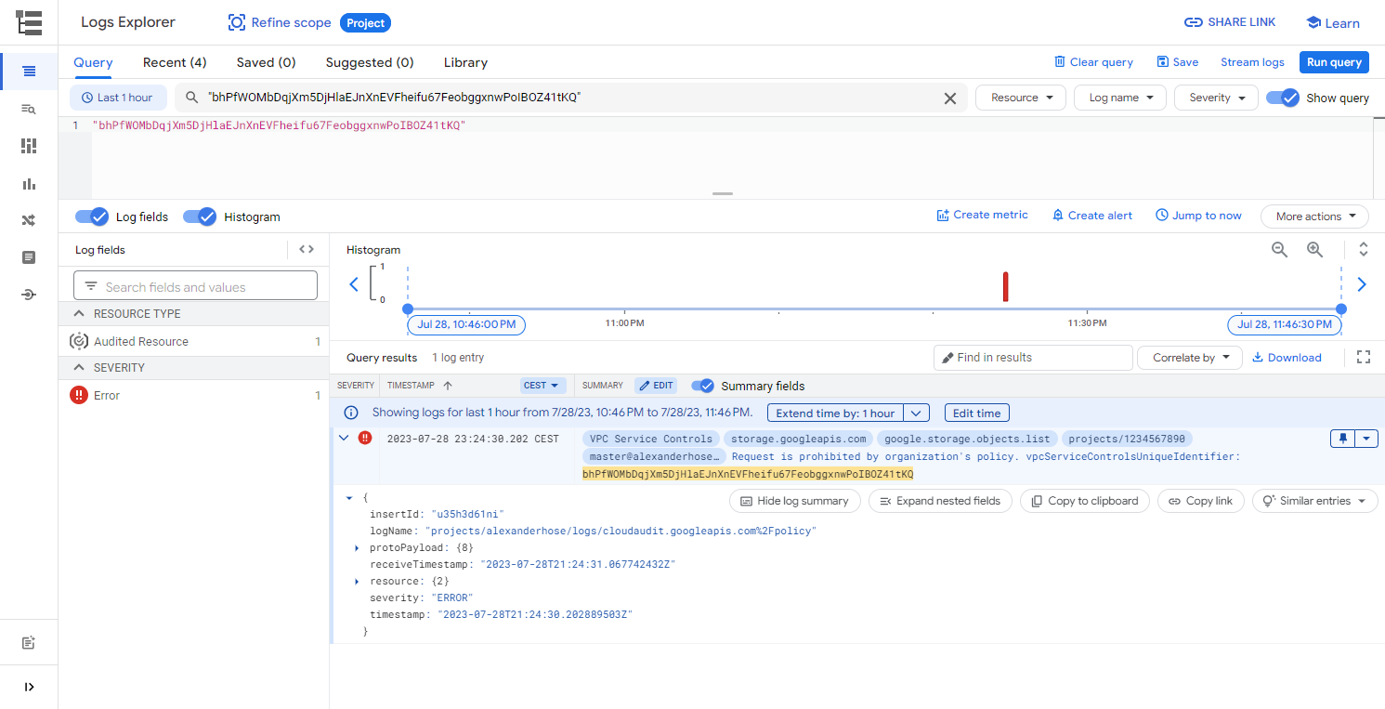Image resolution: width=1385 pixels, height=709 pixels.
Task: Open the Learn panel
Action: pyautogui.click(x=1332, y=22)
